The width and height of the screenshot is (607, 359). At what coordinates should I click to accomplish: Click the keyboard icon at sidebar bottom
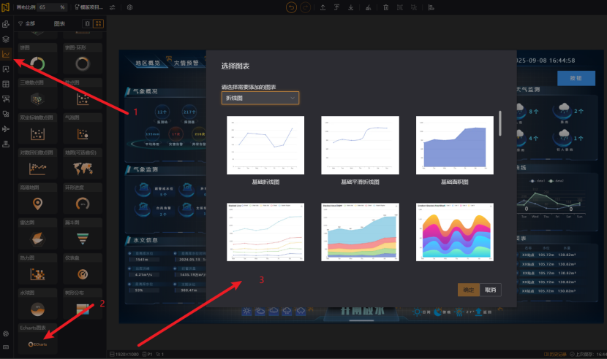tap(6, 347)
